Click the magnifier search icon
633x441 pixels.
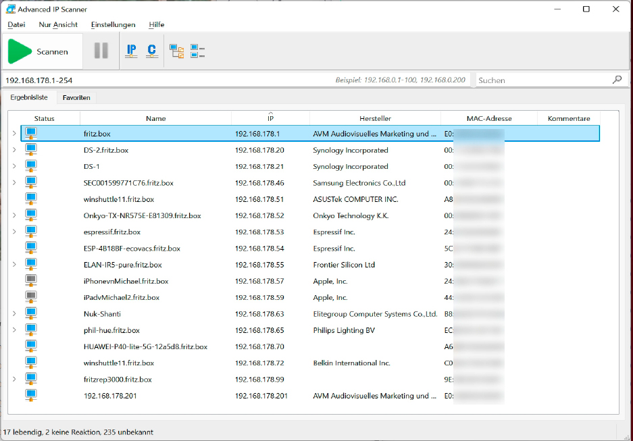[x=617, y=80]
